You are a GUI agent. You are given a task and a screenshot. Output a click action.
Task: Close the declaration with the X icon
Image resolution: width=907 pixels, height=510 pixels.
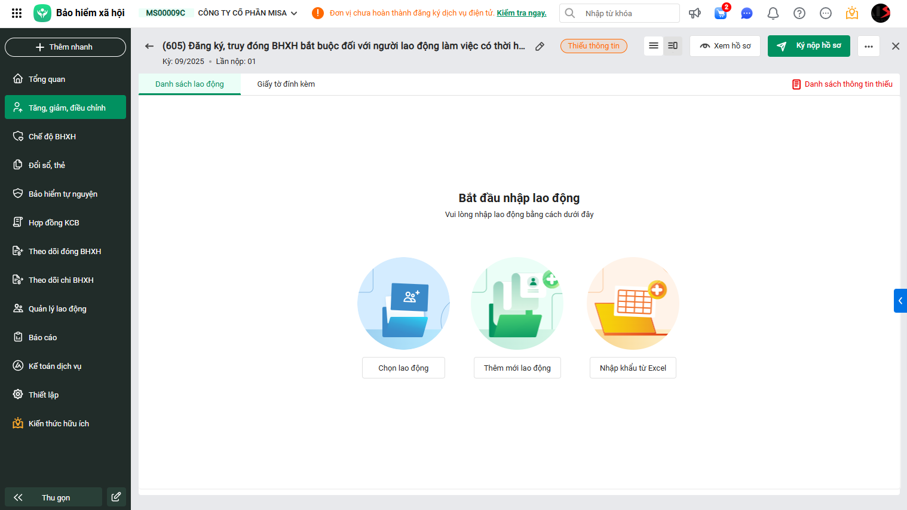tap(896, 46)
